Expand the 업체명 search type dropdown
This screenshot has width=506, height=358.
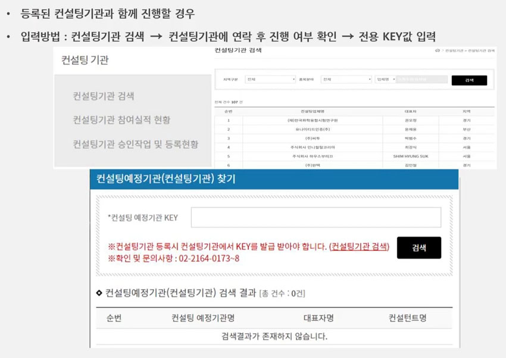pos(385,79)
